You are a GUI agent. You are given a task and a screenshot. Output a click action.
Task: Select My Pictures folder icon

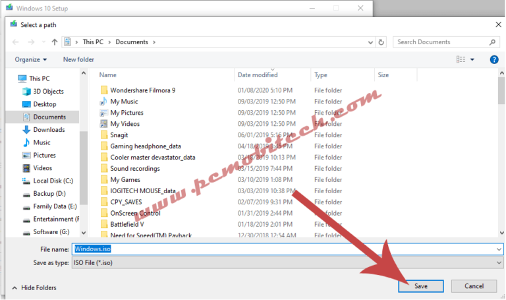[x=103, y=113]
